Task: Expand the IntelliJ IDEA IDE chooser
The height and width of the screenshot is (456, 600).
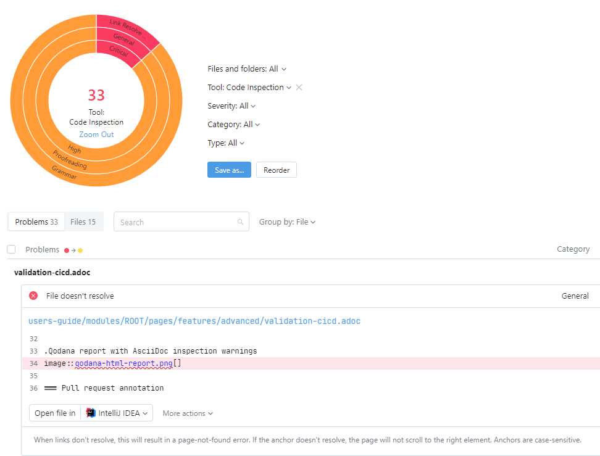Action: [x=117, y=413]
